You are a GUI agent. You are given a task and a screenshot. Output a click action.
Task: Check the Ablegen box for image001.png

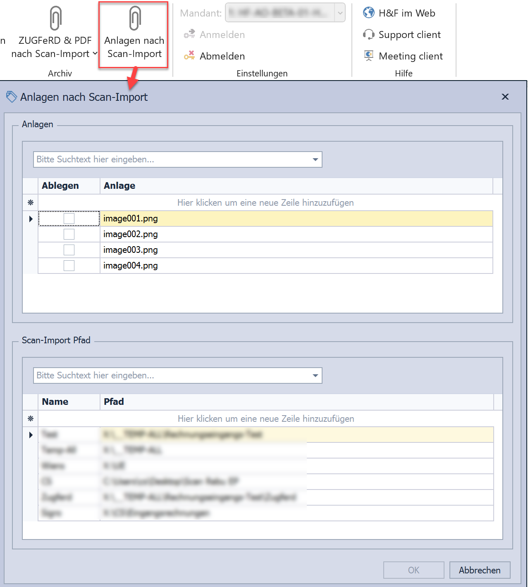point(69,219)
